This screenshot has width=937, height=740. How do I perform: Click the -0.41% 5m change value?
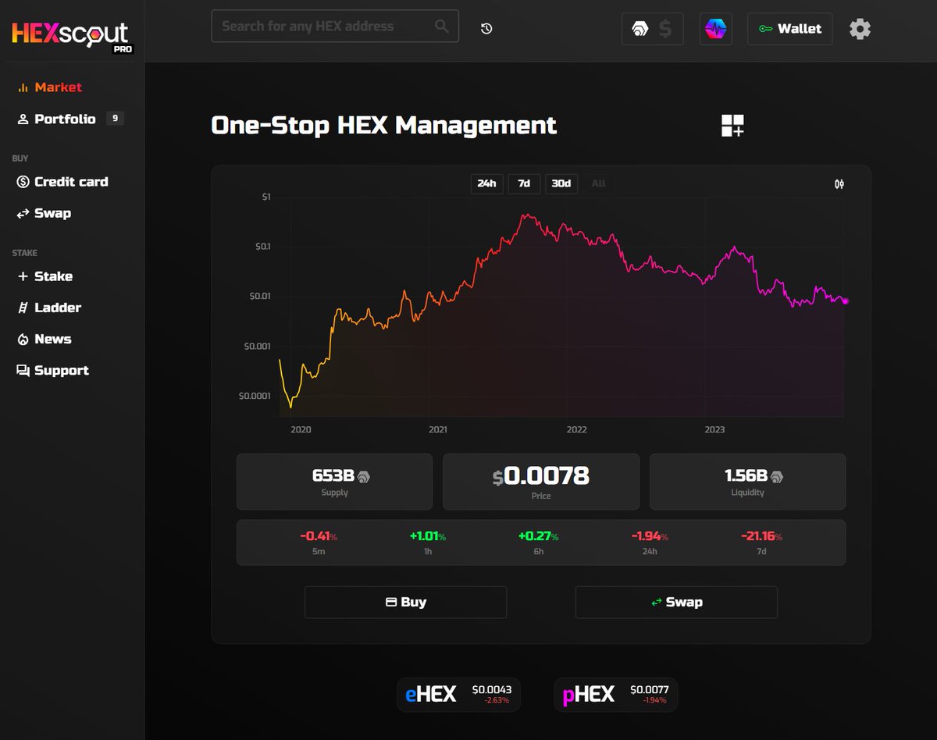coord(319,536)
